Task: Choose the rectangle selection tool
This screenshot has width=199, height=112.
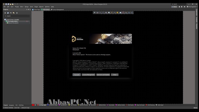Action: (x=103, y=13)
